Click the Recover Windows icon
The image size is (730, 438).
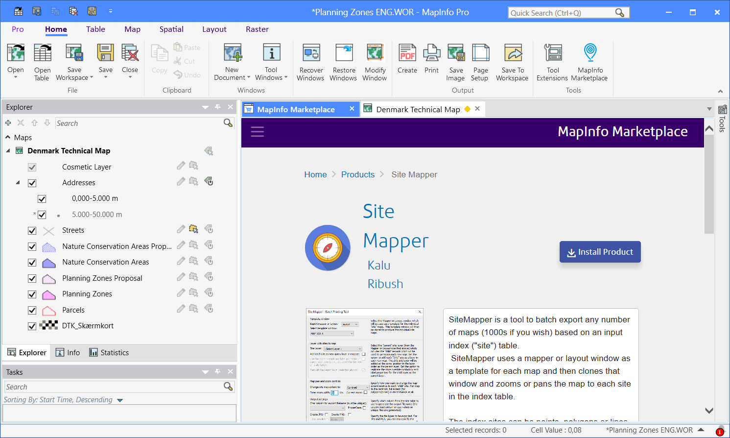pyautogui.click(x=311, y=53)
